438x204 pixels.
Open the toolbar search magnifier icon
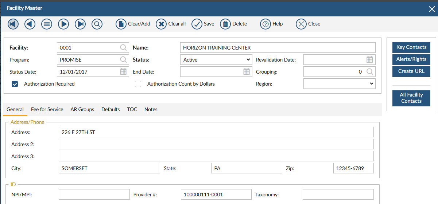click(x=97, y=24)
